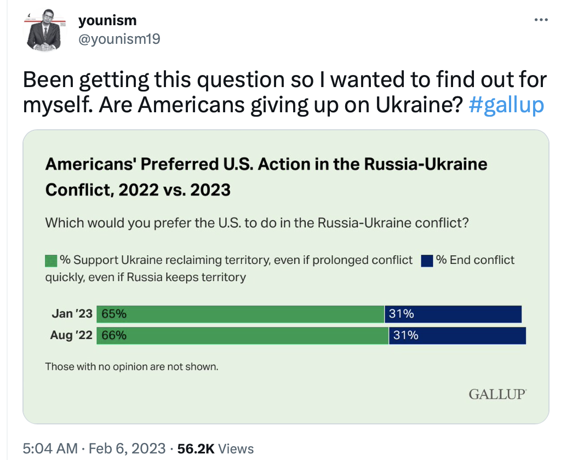Click the Gallup logo in the chart
Viewport: 561px width, 460px height.
pyautogui.click(x=497, y=394)
